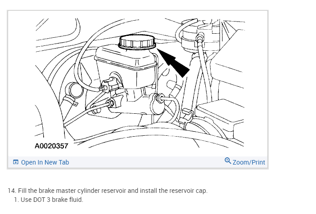
Task: Click the words 'reservoir cap' in step 14
Action: pos(188,191)
